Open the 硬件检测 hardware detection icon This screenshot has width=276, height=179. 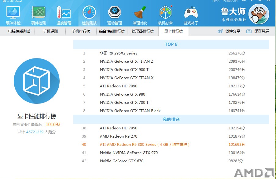click(39, 15)
